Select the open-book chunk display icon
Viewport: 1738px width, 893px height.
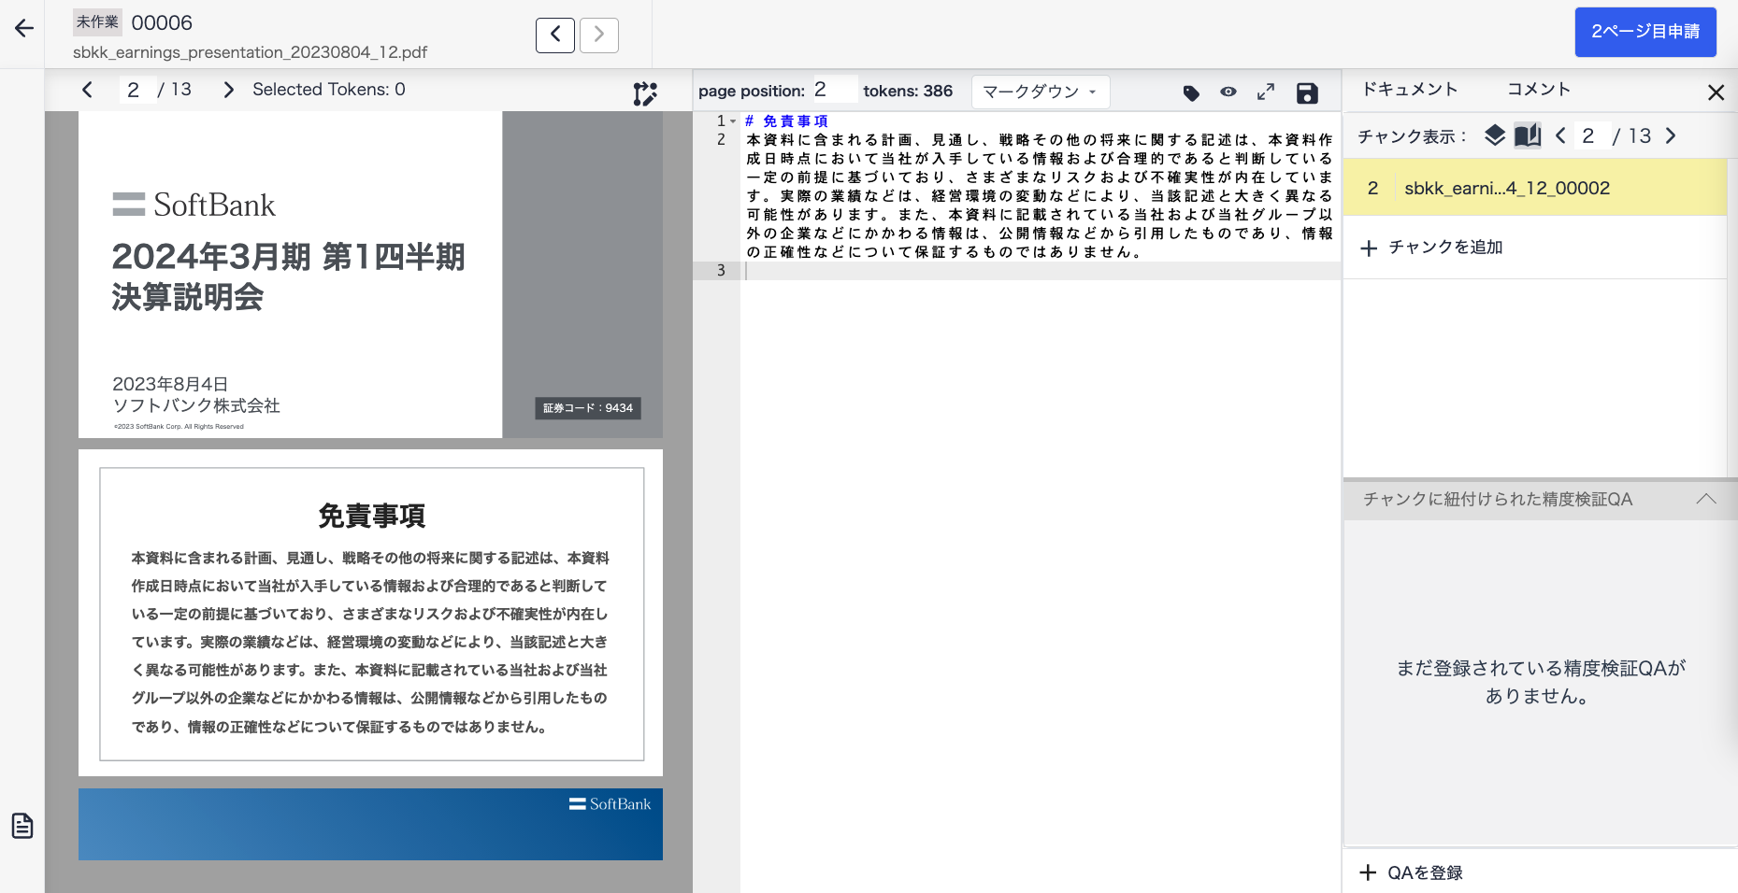(1528, 135)
